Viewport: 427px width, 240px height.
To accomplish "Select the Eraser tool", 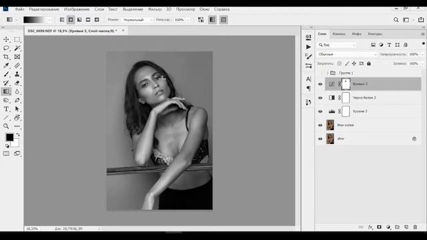I will click(17, 83).
